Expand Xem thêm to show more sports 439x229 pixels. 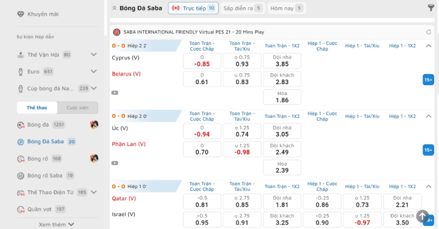56,225
